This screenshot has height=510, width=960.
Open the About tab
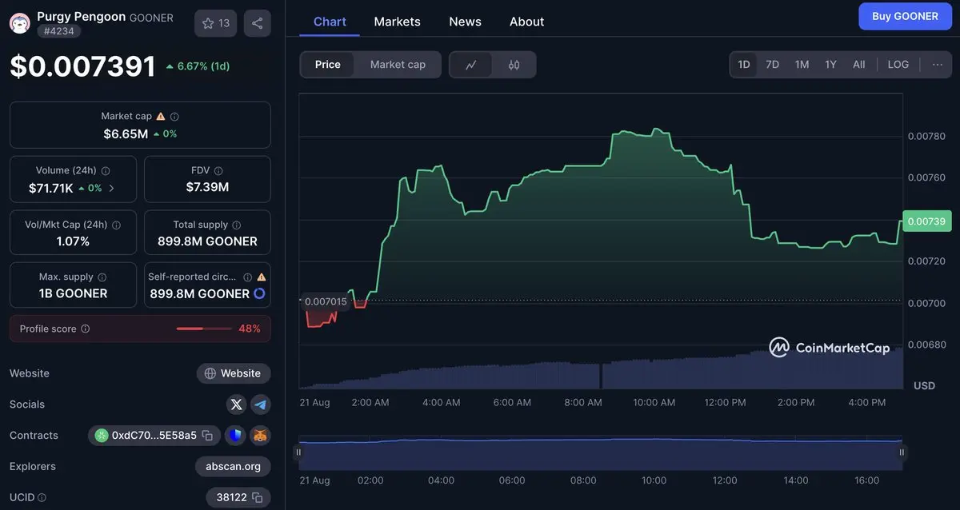[526, 22]
